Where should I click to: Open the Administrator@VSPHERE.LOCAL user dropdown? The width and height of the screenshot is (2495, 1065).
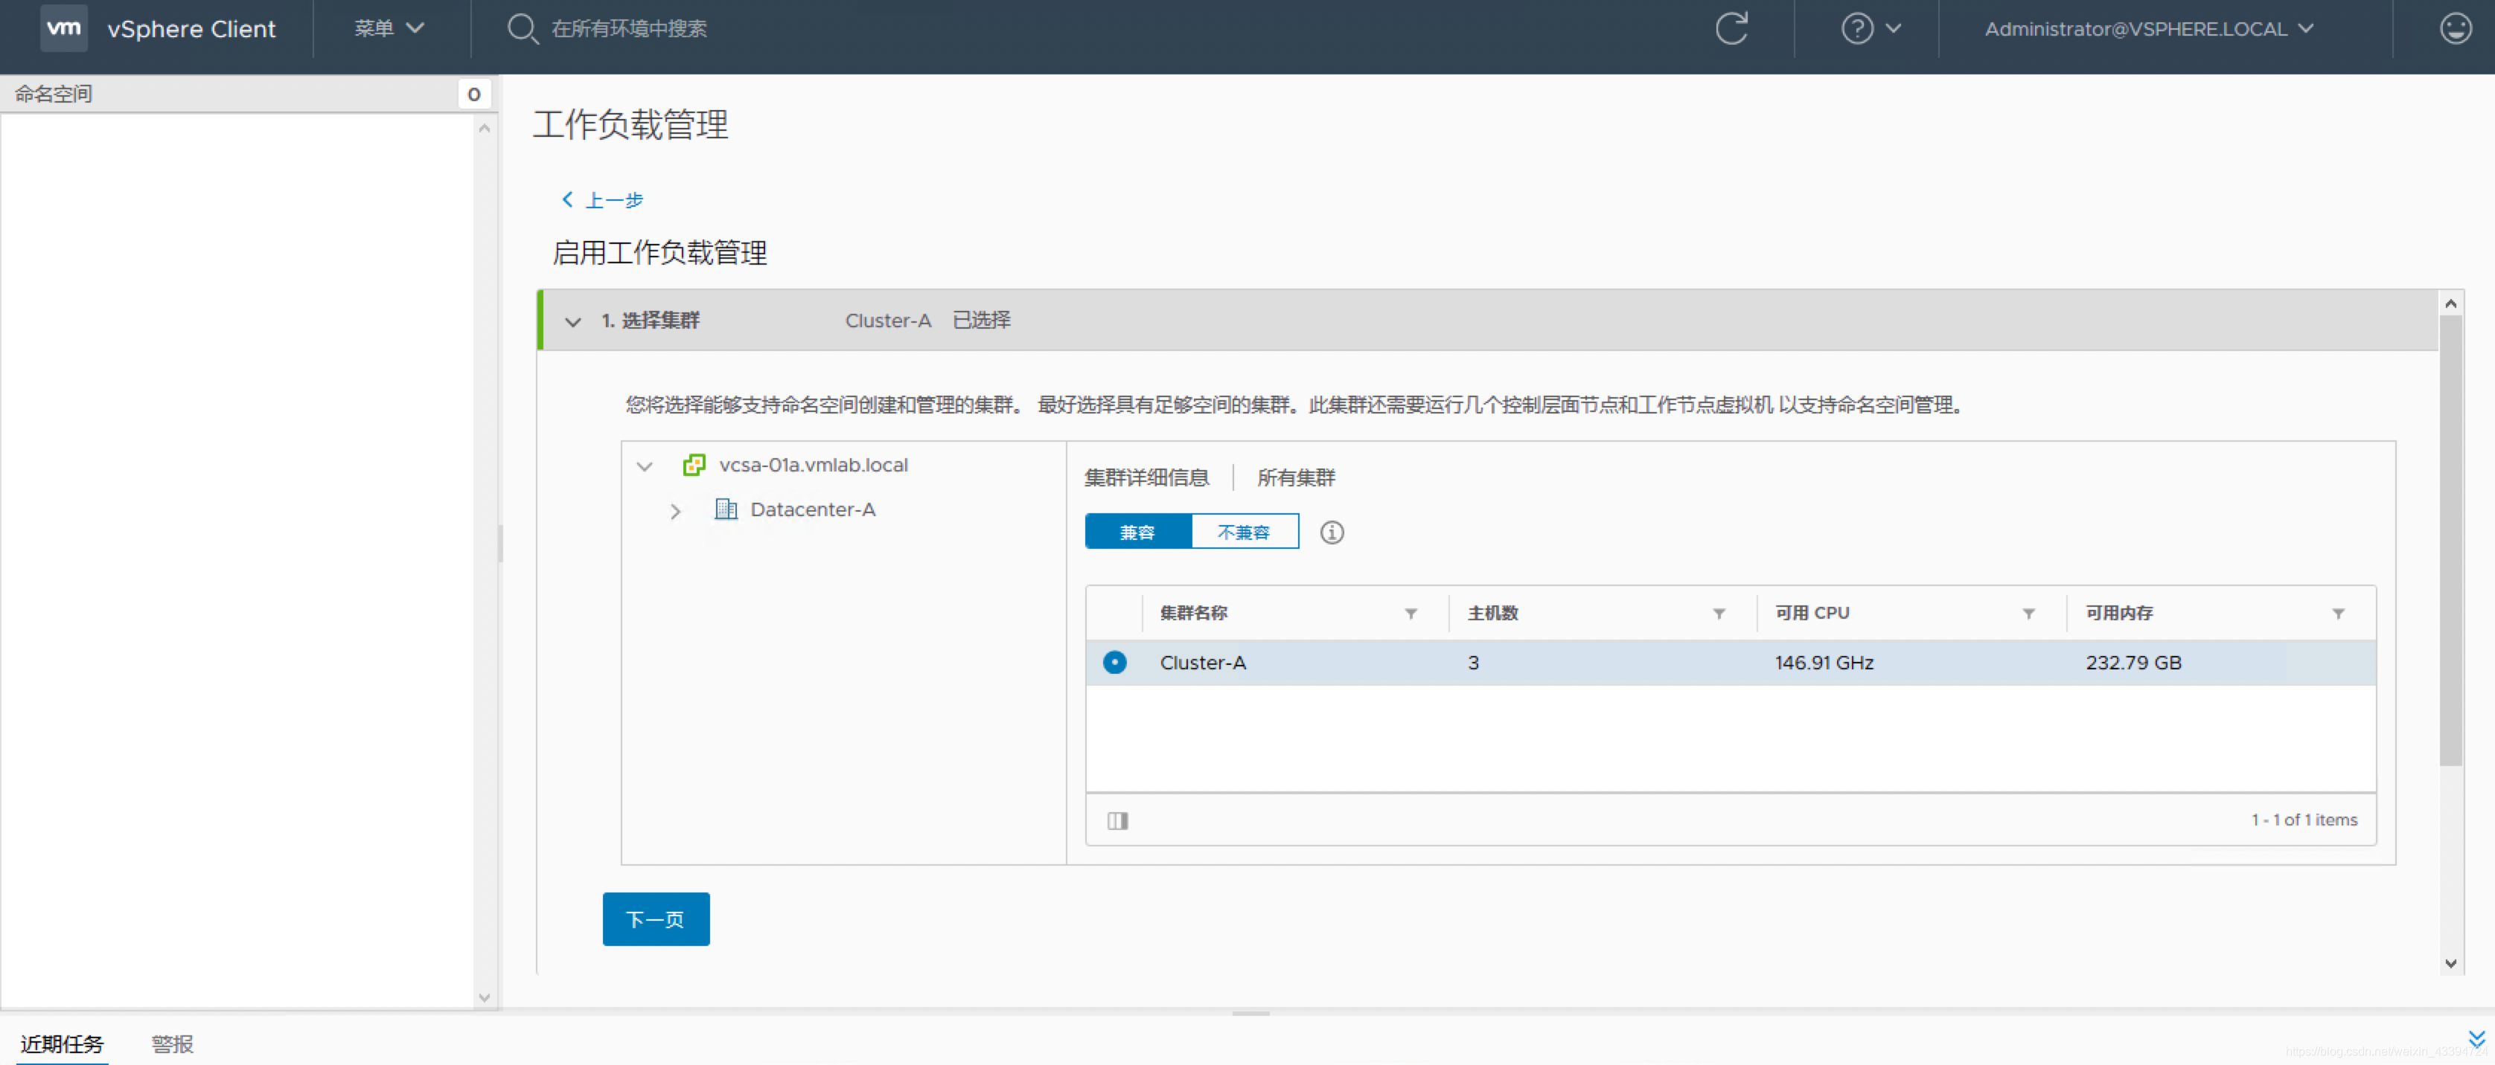2149,29
